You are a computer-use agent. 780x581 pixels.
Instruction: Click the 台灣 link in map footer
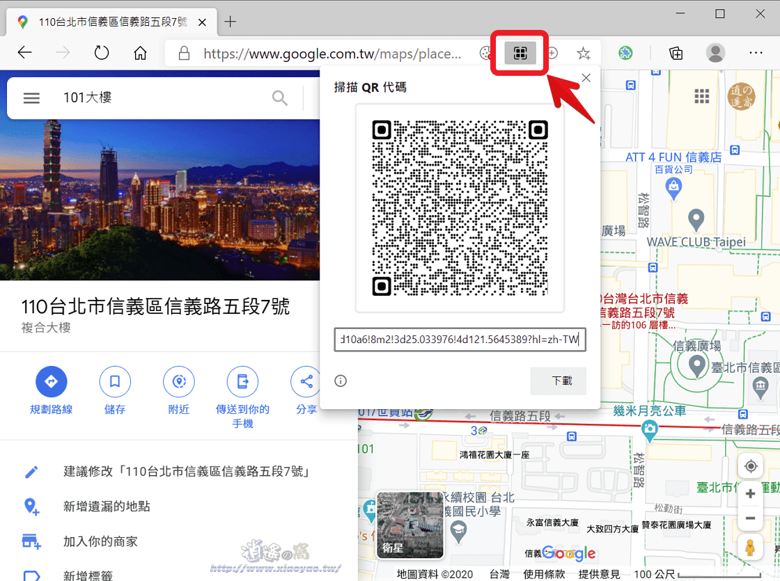click(499, 574)
